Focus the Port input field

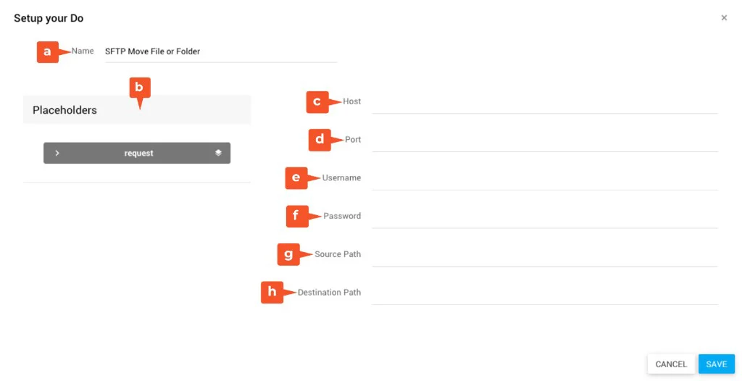544,141
